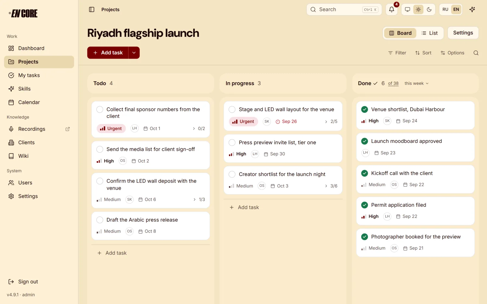Viewport: 487px width, 304px height.
Task: Switch language to RU
Action: (445, 9)
